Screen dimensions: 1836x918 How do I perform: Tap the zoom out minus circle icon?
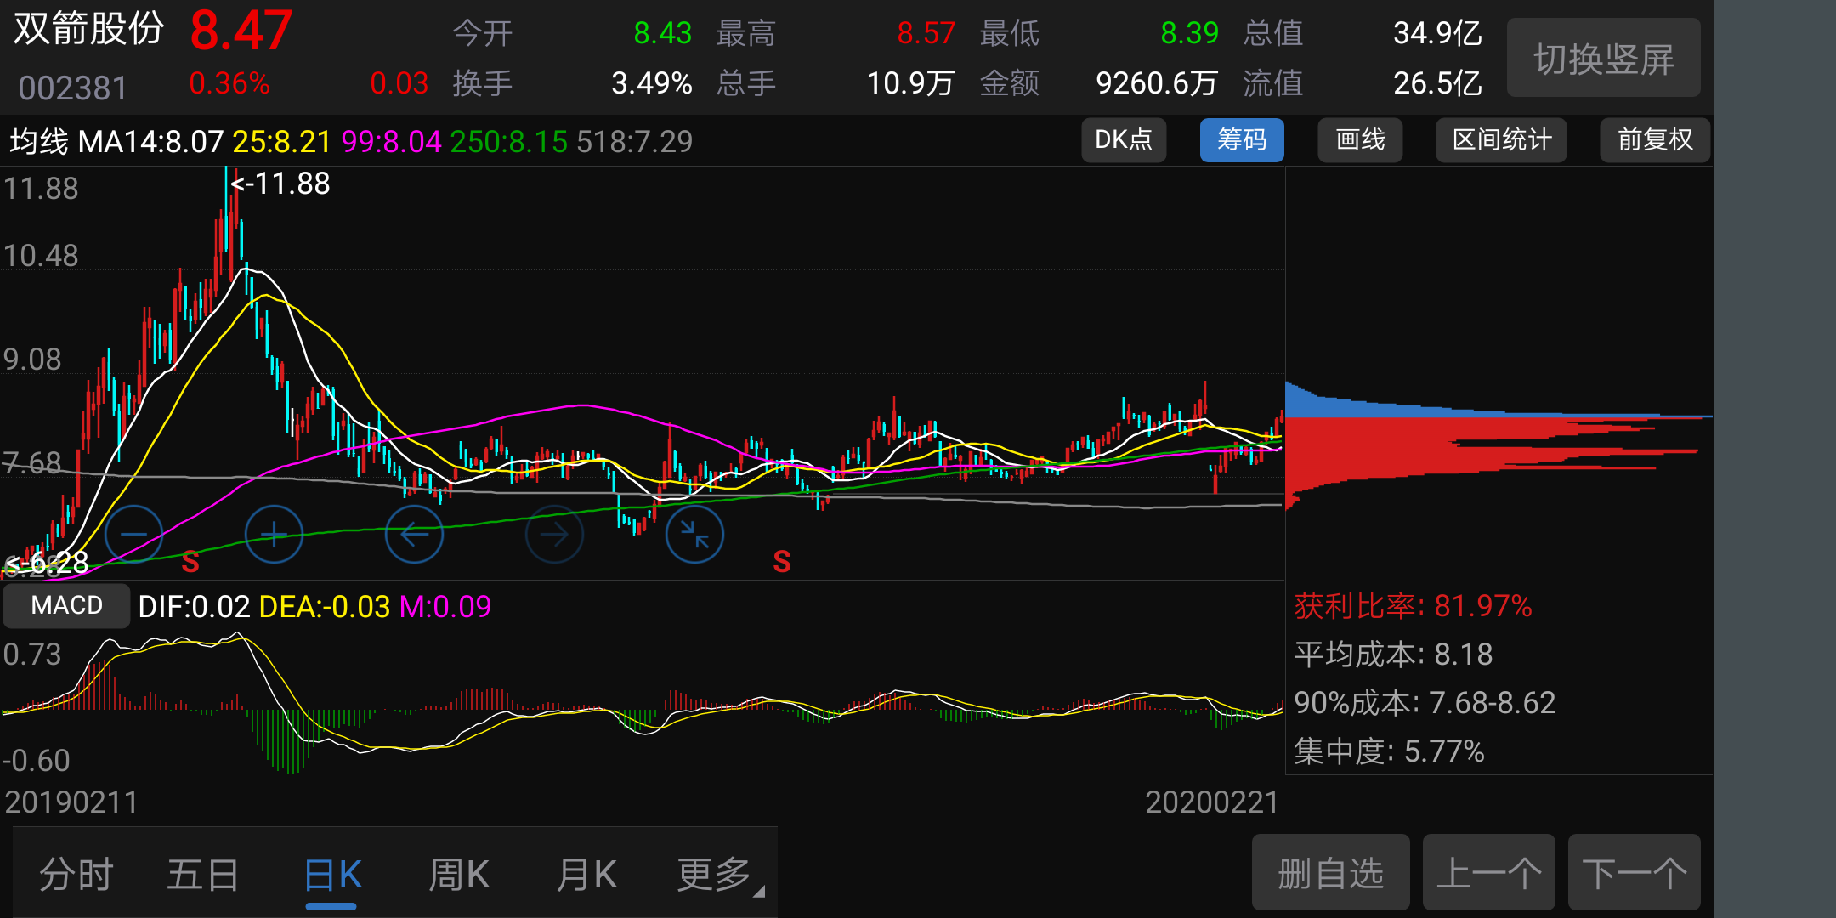tap(133, 534)
